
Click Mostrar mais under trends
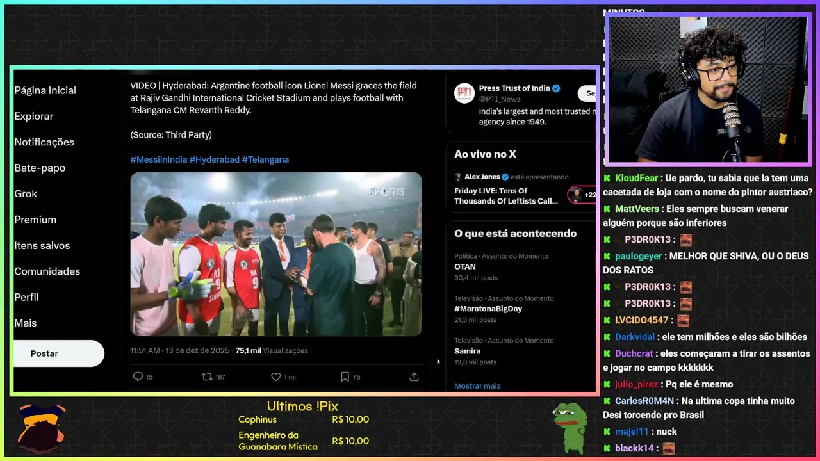click(477, 386)
